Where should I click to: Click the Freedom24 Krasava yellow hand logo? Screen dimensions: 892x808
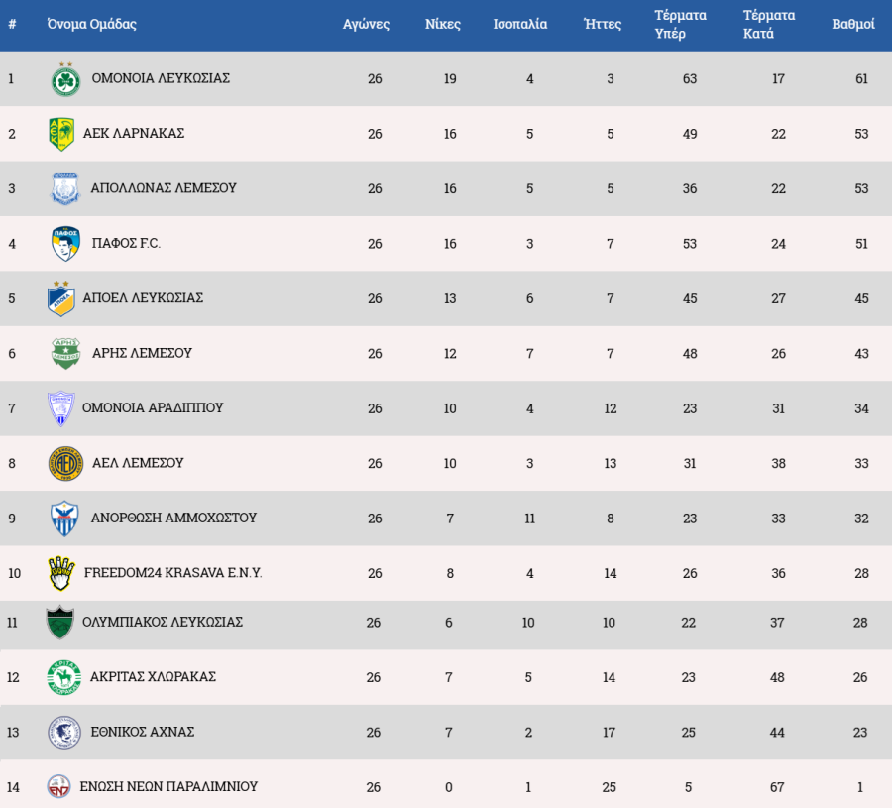61,573
